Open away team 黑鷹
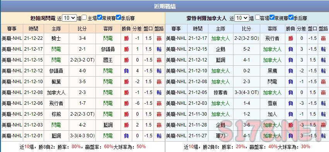The image size is (329, 152). tap(272, 71)
